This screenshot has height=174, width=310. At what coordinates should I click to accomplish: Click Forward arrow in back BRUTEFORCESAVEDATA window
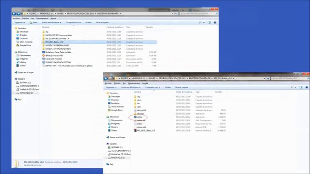[18, 14]
